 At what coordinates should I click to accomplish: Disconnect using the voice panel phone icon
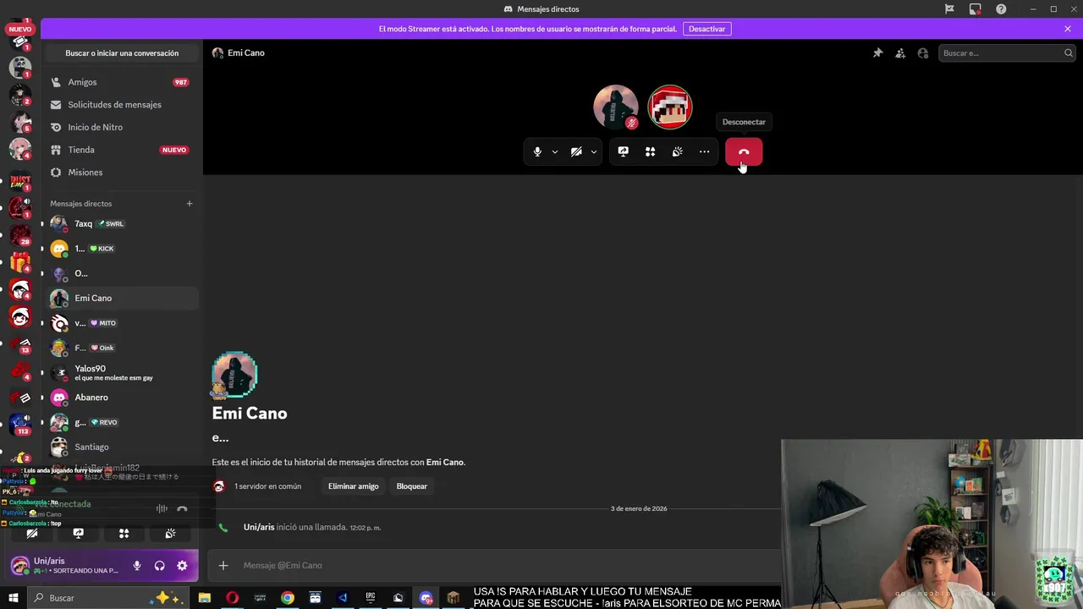tap(182, 509)
